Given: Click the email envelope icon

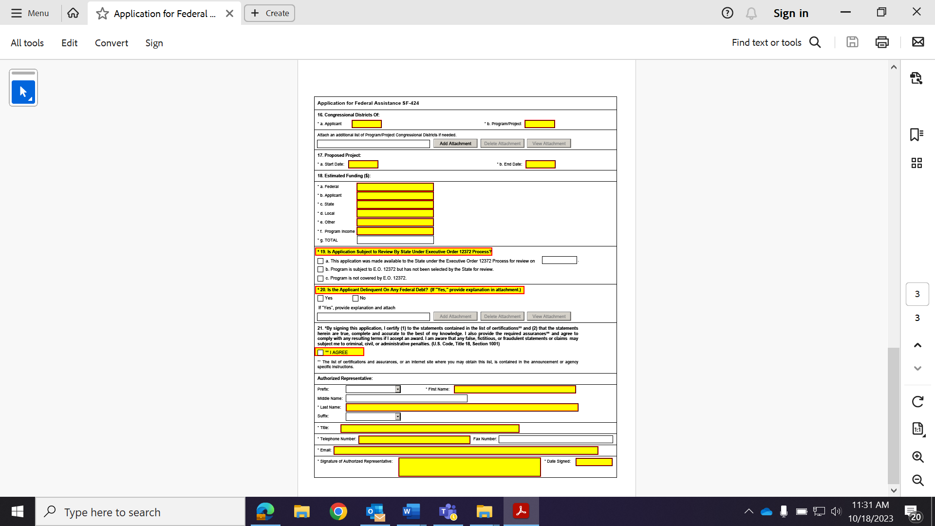Looking at the screenshot, I should coord(918,42).
